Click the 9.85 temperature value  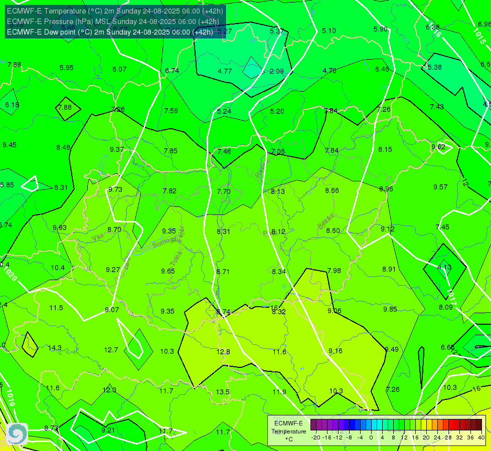390,309
